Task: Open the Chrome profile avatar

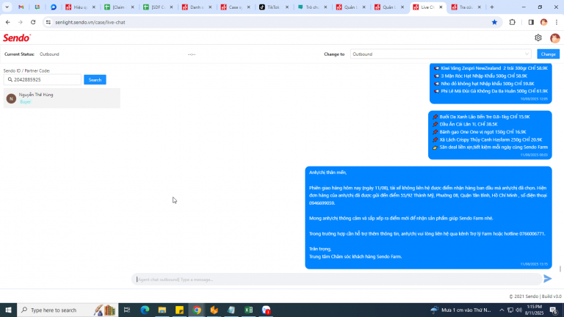Action: pyautogui.click(x=544, y=22)
